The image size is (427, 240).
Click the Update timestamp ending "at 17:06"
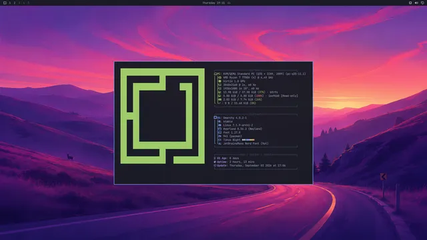pos(258,165)
